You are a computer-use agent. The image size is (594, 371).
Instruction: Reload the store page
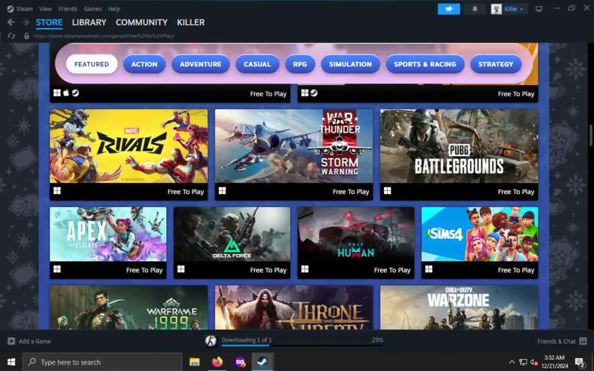pyautogui.click(x=12, y=36)
